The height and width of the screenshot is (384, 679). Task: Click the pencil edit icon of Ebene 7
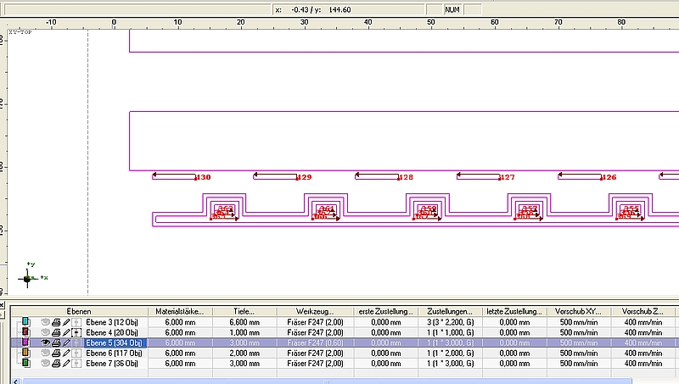point(66,364)
